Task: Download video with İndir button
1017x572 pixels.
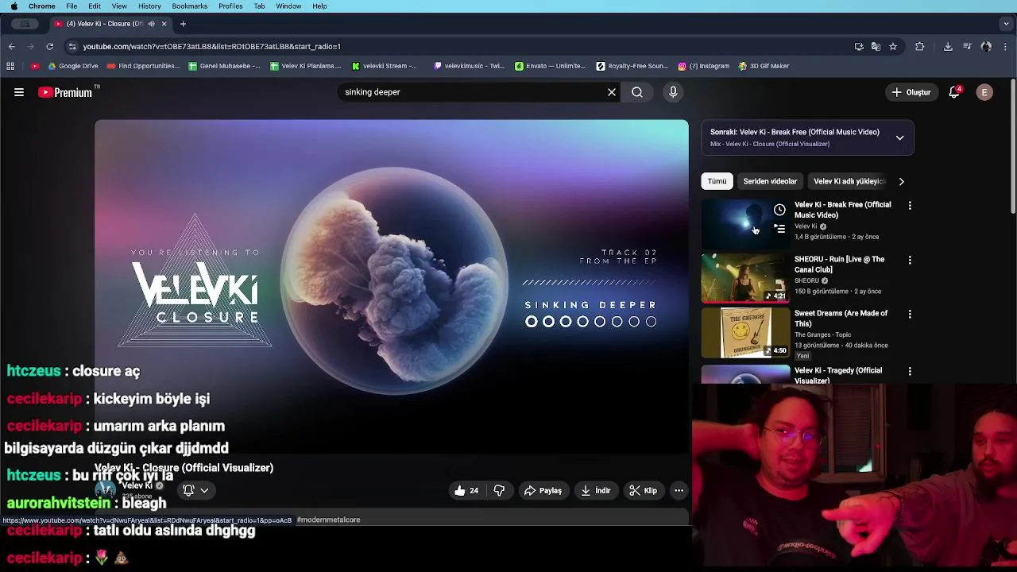Action: pos(596,490)
